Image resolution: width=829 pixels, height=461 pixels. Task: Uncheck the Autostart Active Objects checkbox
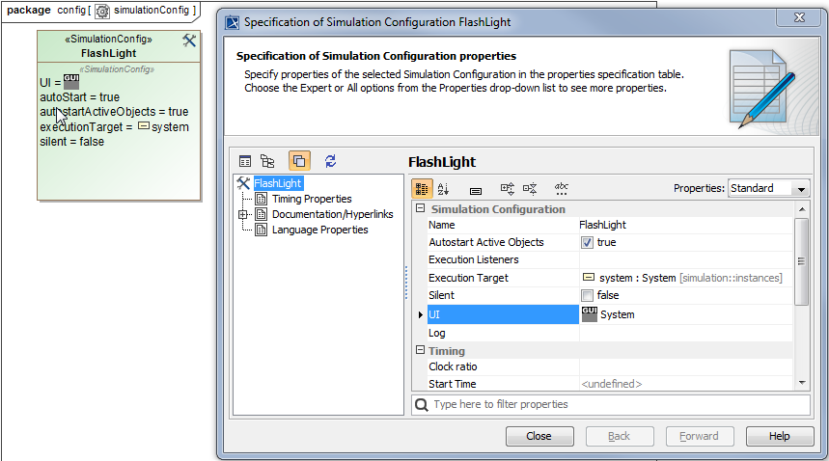pos(587,242)
